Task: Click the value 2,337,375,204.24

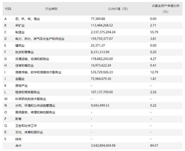Action: click(103, 32)
